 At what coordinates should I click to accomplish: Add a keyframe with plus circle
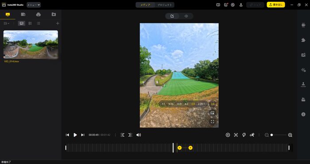pyautogui.click(x=228, y=135)
